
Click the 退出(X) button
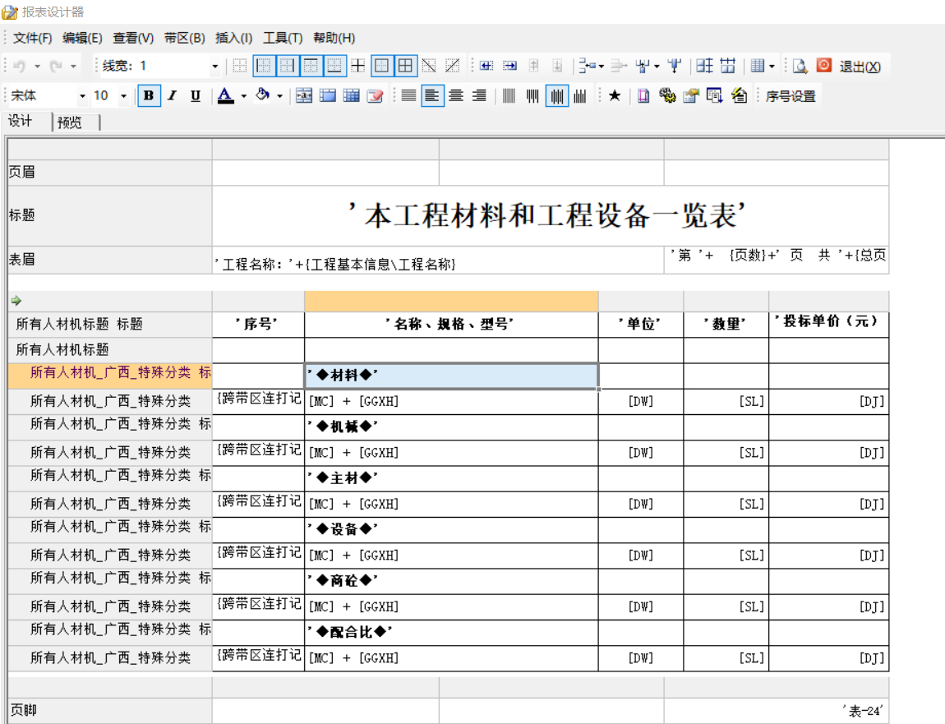click(x=860, y=67)
